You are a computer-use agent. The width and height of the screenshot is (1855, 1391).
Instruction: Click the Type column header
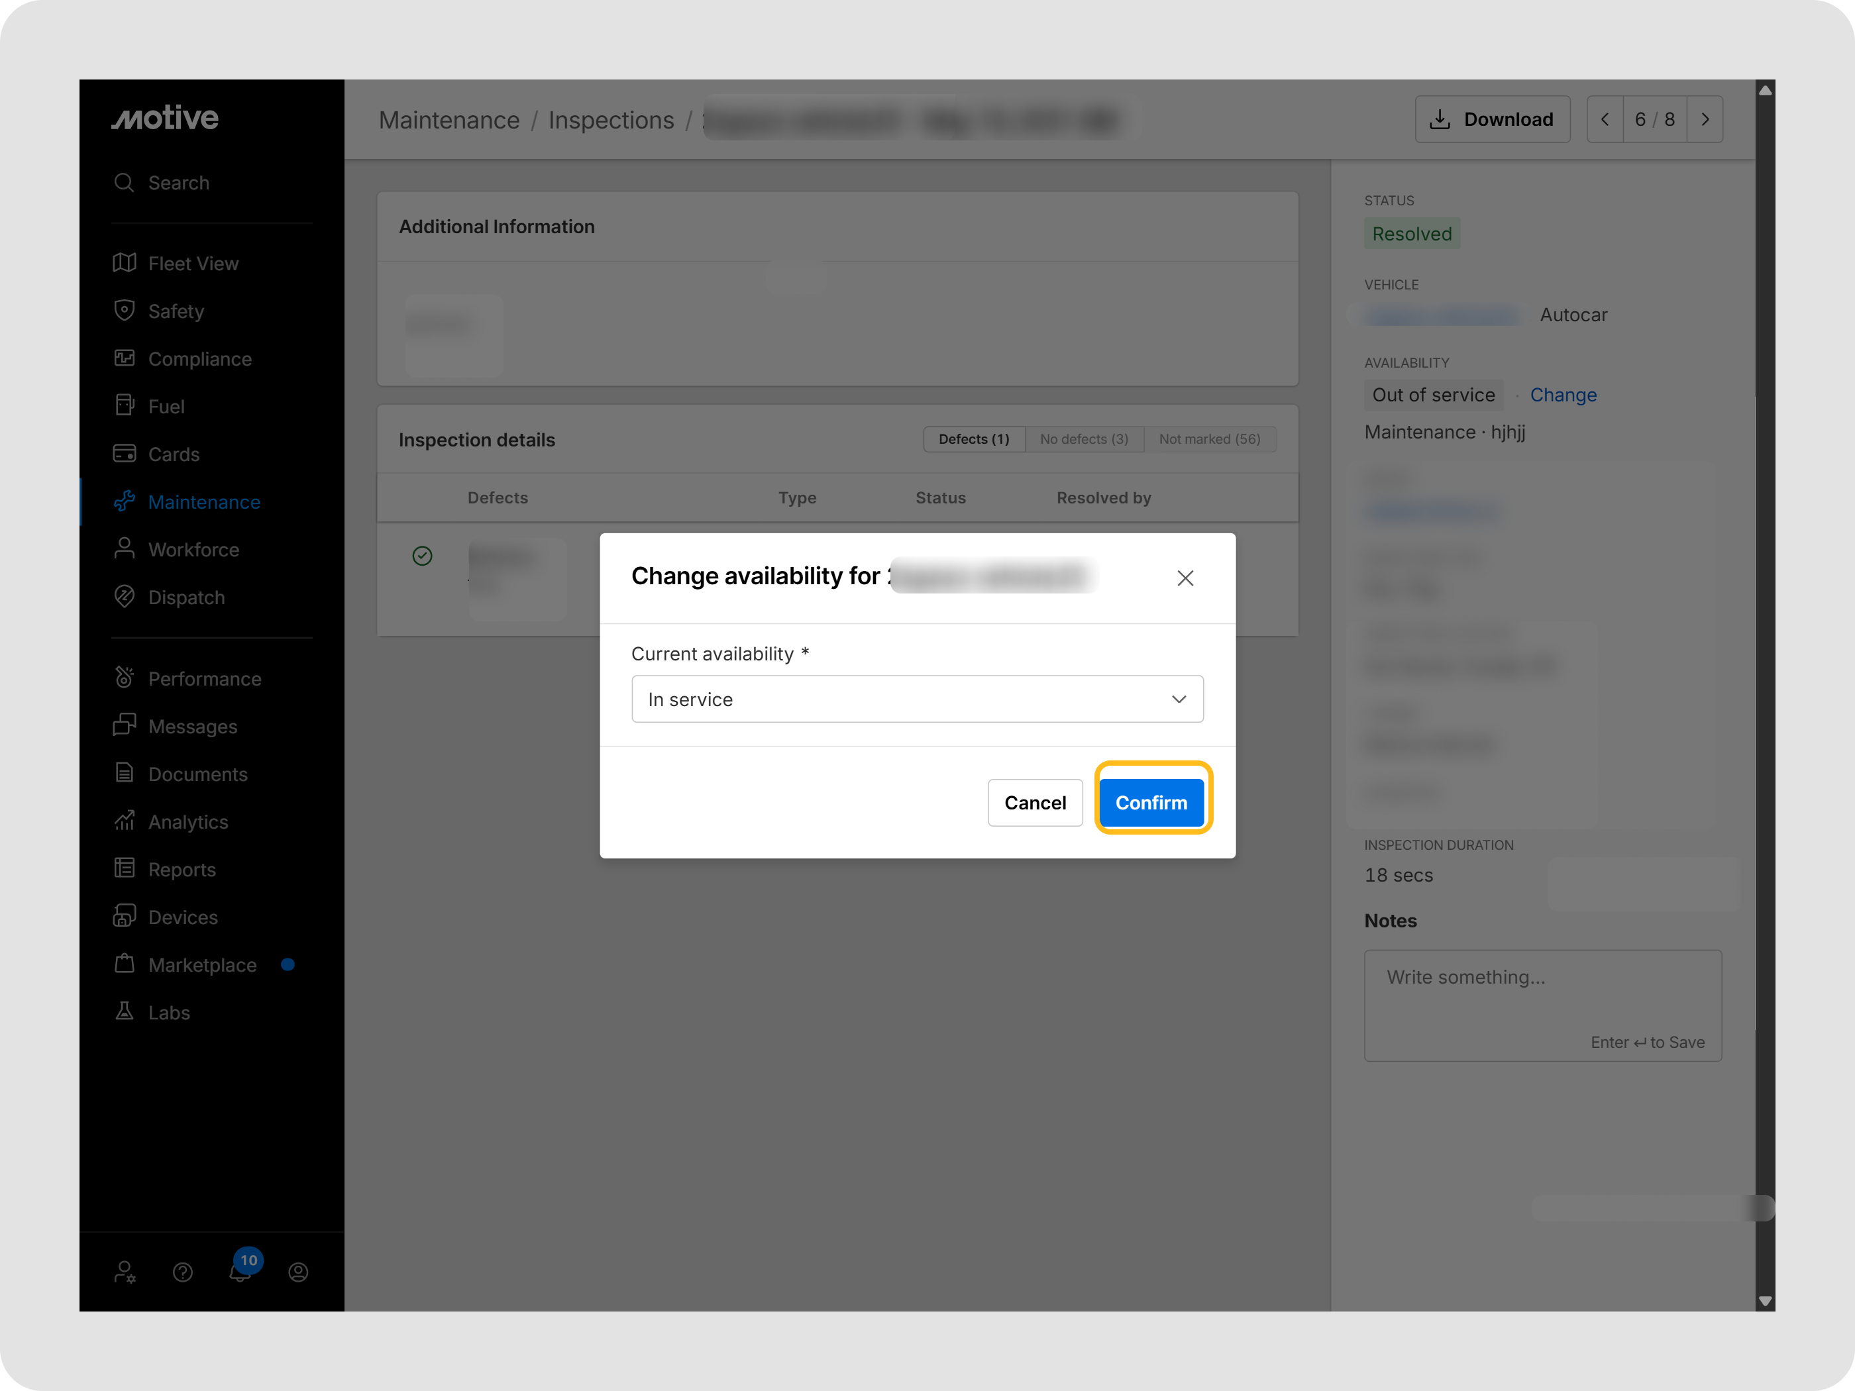798,498
